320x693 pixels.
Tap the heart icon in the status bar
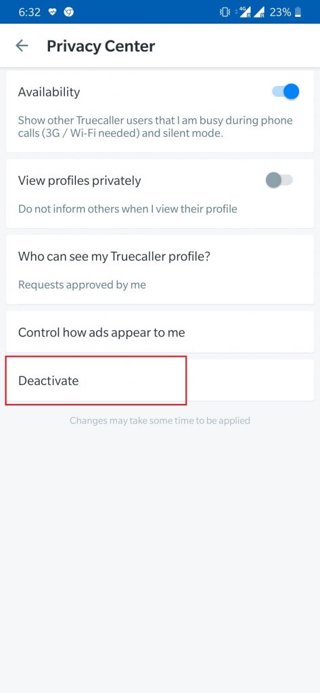pos(52,12)
